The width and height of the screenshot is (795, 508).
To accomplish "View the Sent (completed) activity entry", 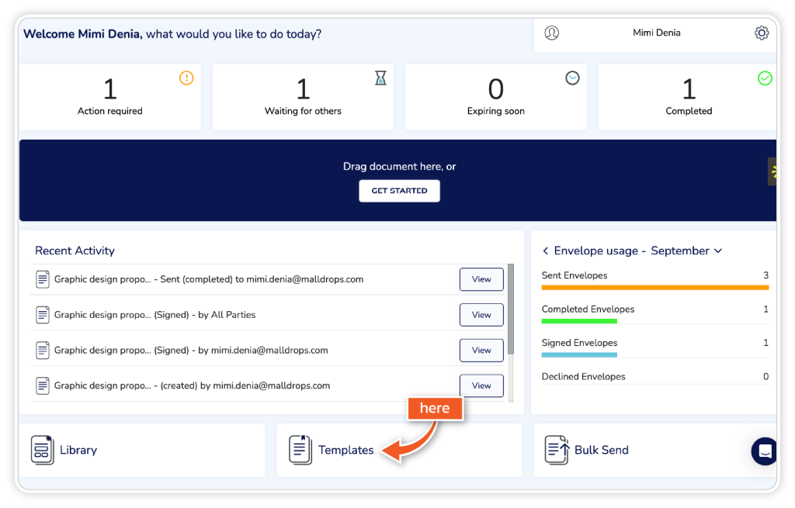I will [x=481, y=279].
